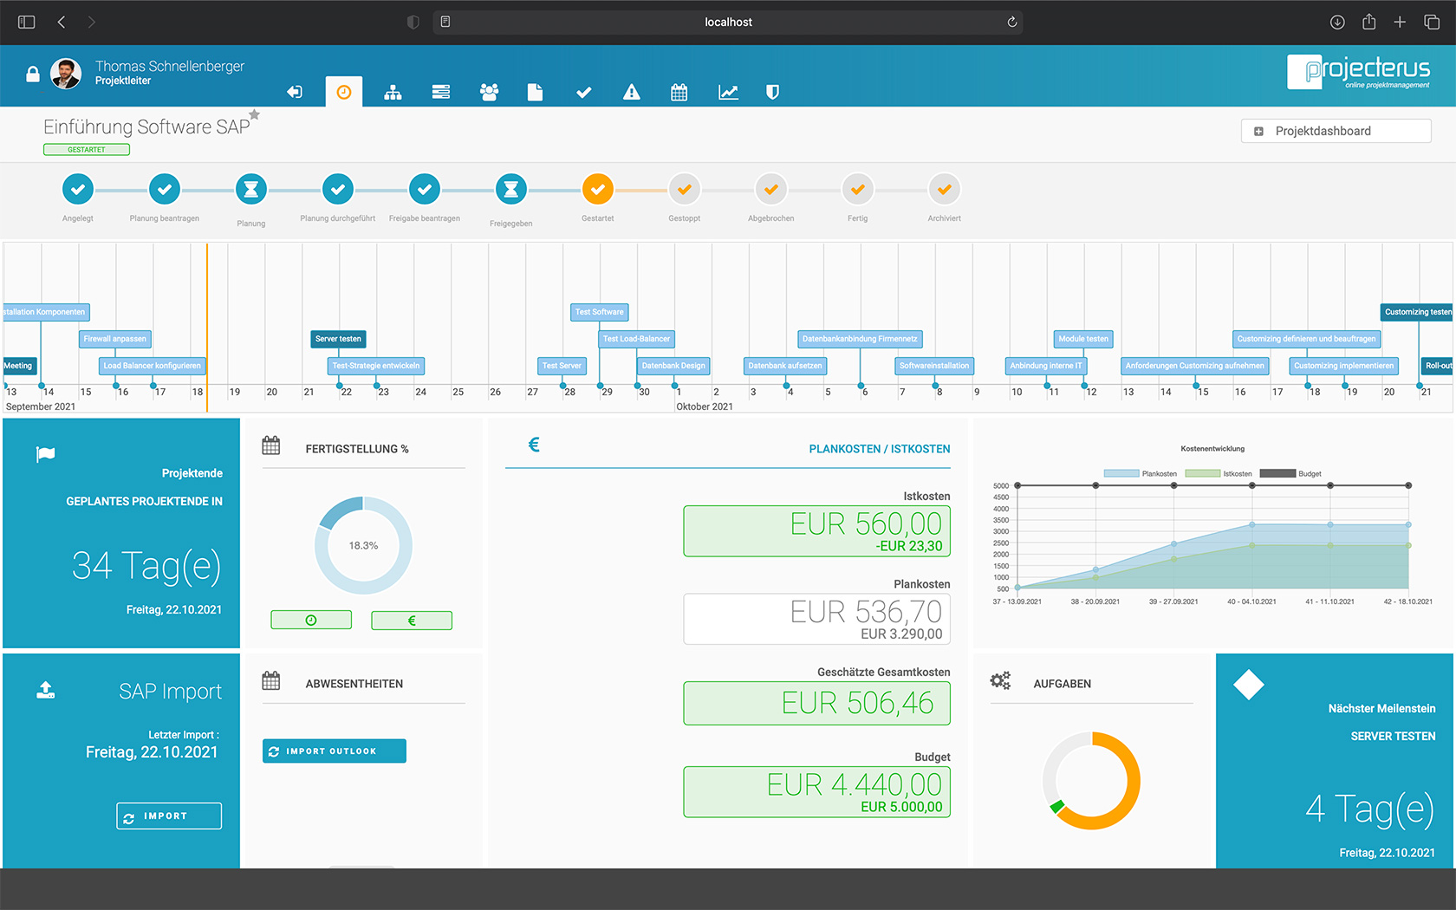This screenshot has width=1456, height=910.
Task: Click the green Euro completion button
Action: pyautogui.click(x=412, y=621)
